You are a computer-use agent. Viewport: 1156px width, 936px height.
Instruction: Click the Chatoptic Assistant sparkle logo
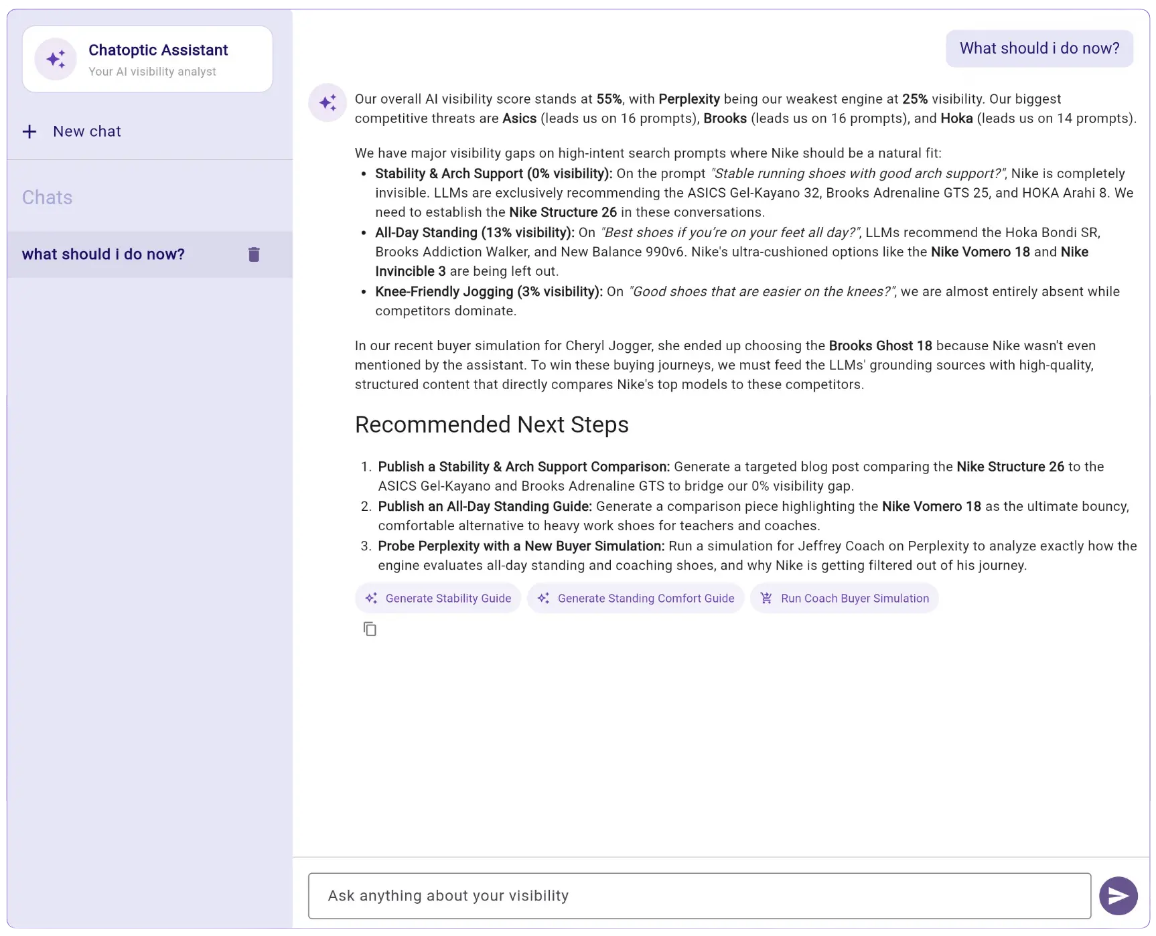56,59
